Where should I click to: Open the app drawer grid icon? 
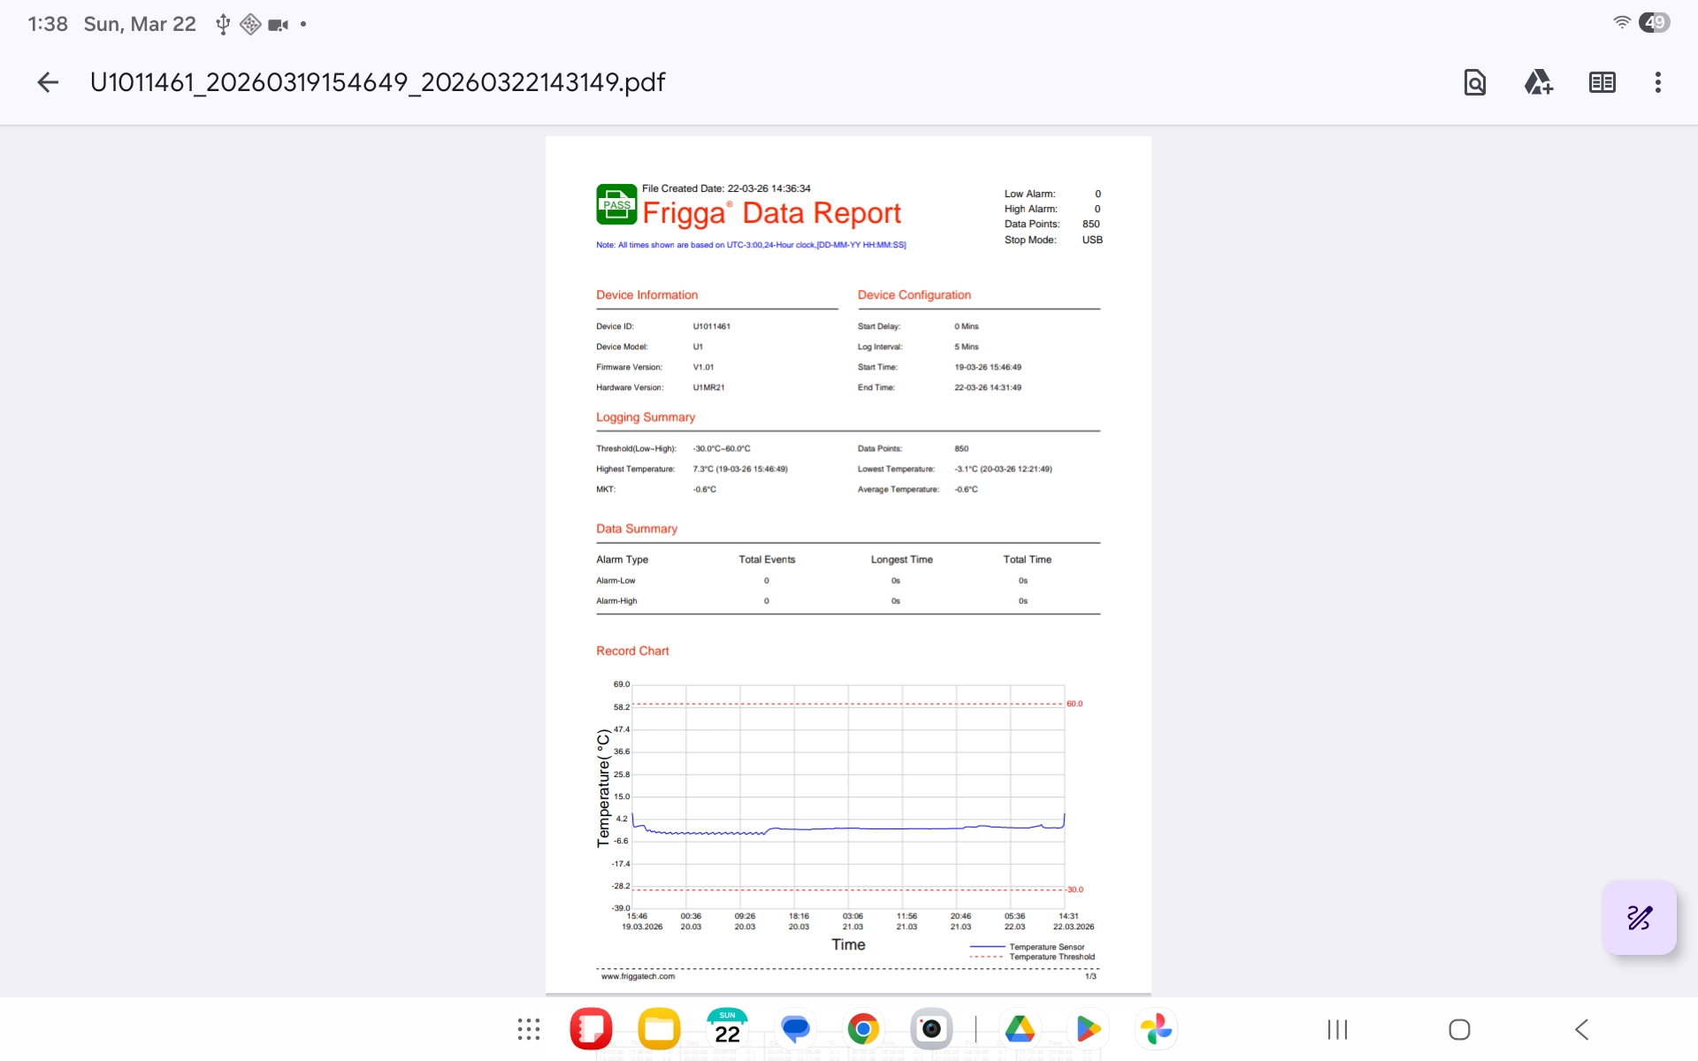(x=529, y=1029)
